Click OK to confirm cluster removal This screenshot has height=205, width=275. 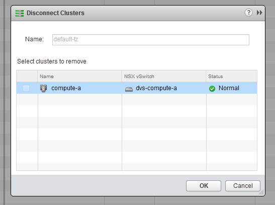pos(204,186)
